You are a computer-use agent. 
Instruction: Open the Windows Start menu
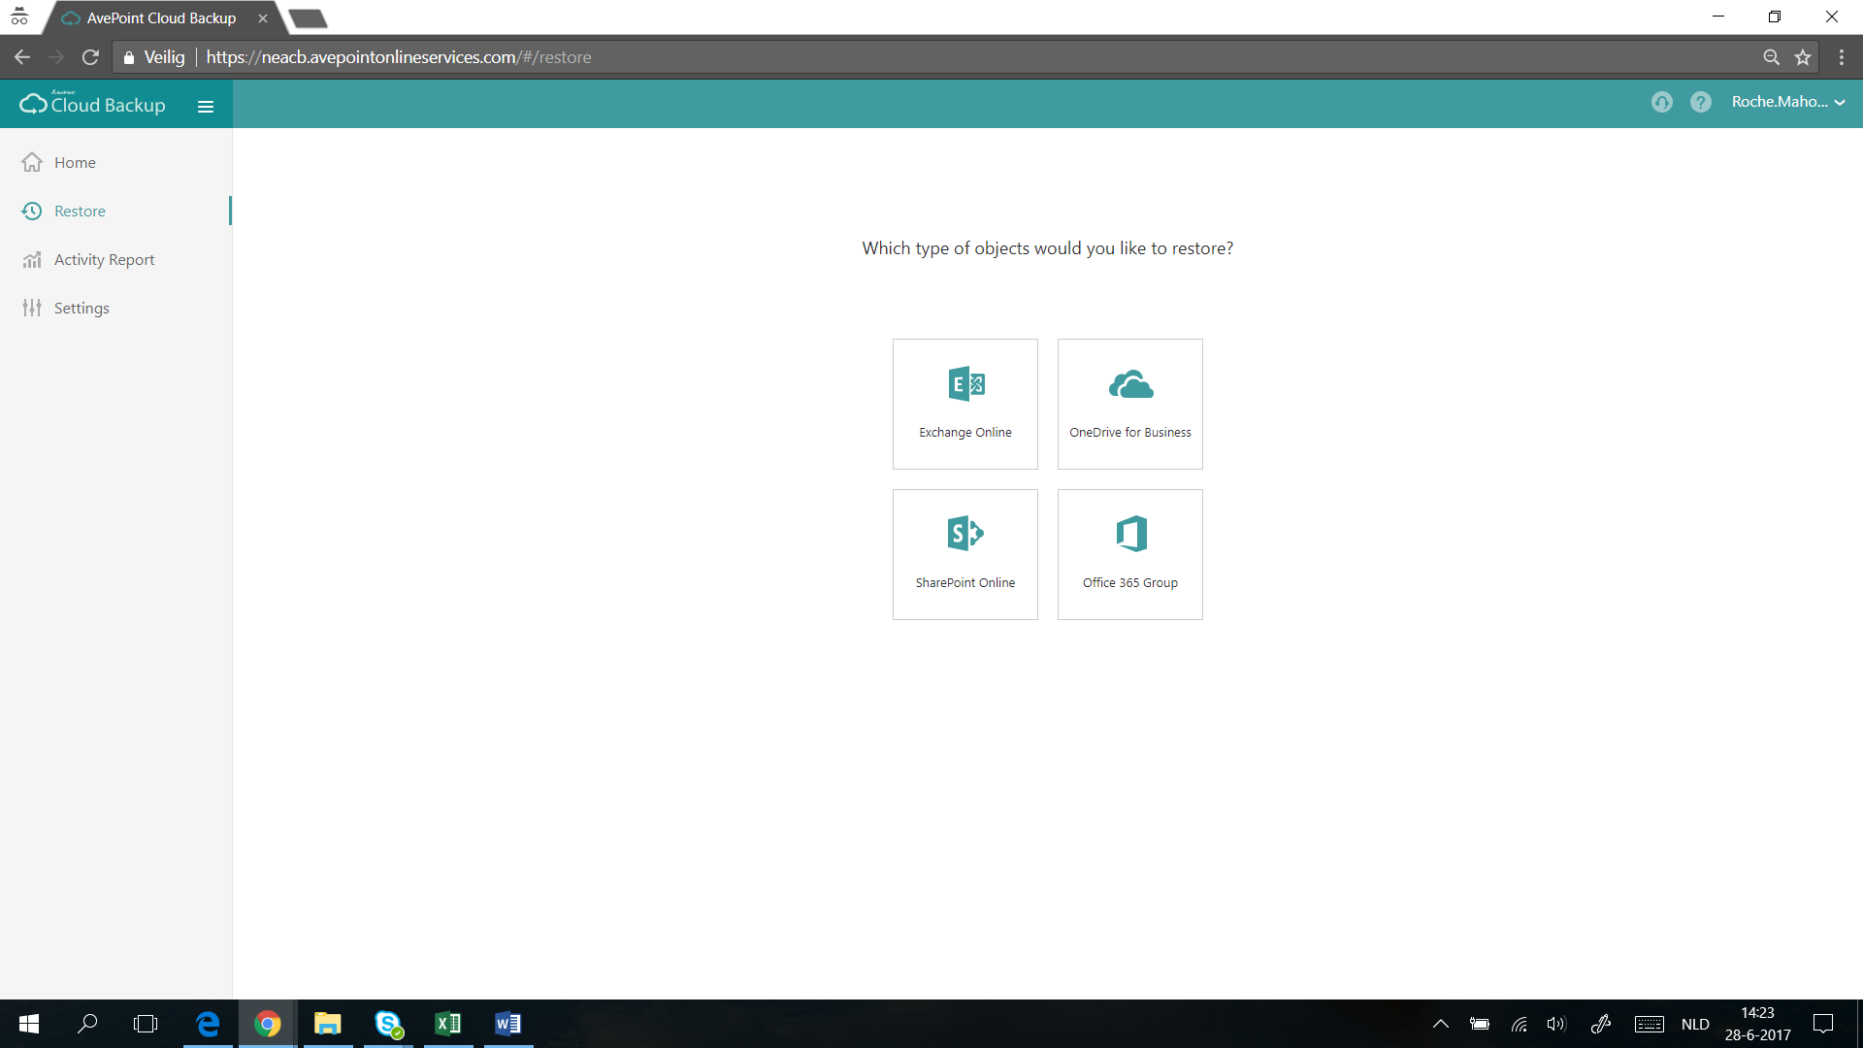[29, 1024]
